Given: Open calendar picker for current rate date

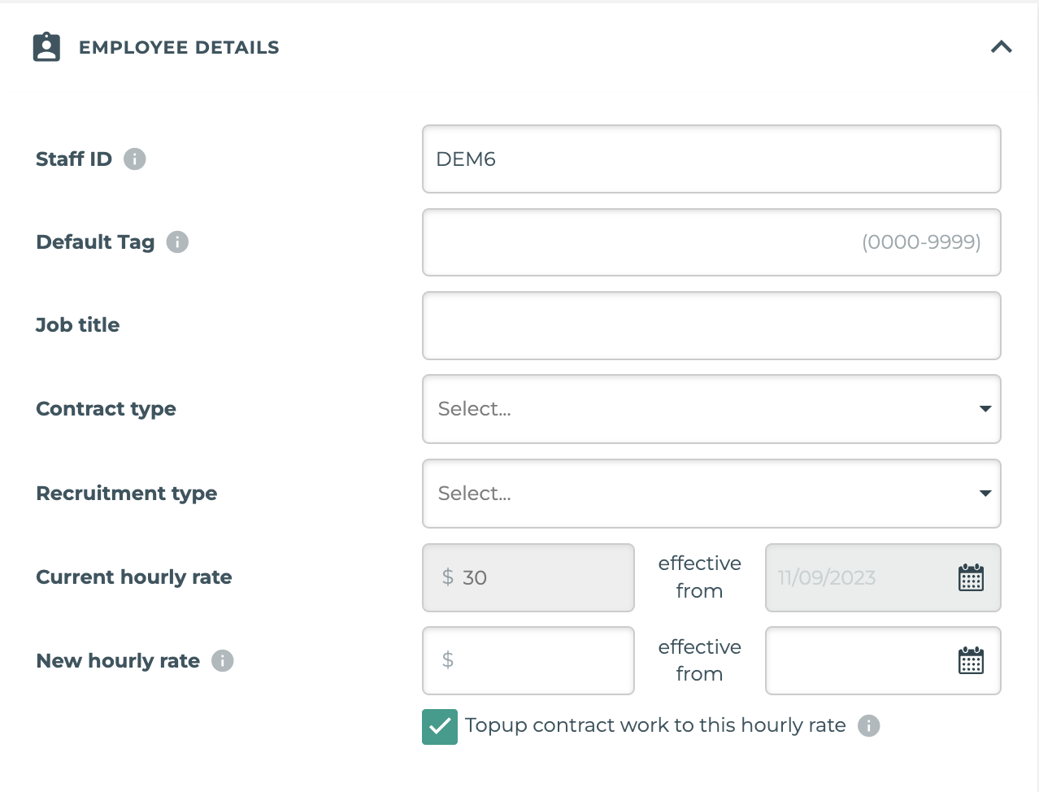Looking at the screenshot, I should 971,578.
